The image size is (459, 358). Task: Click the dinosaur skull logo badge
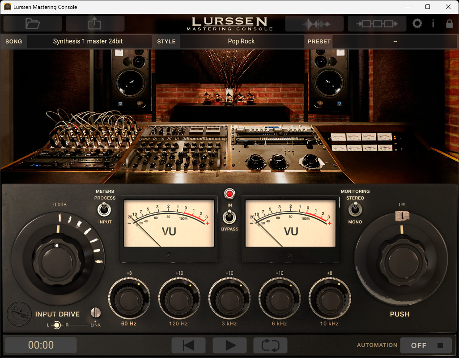tap(19, 314)
